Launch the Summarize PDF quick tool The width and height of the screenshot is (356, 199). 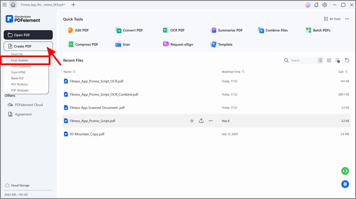227,30
